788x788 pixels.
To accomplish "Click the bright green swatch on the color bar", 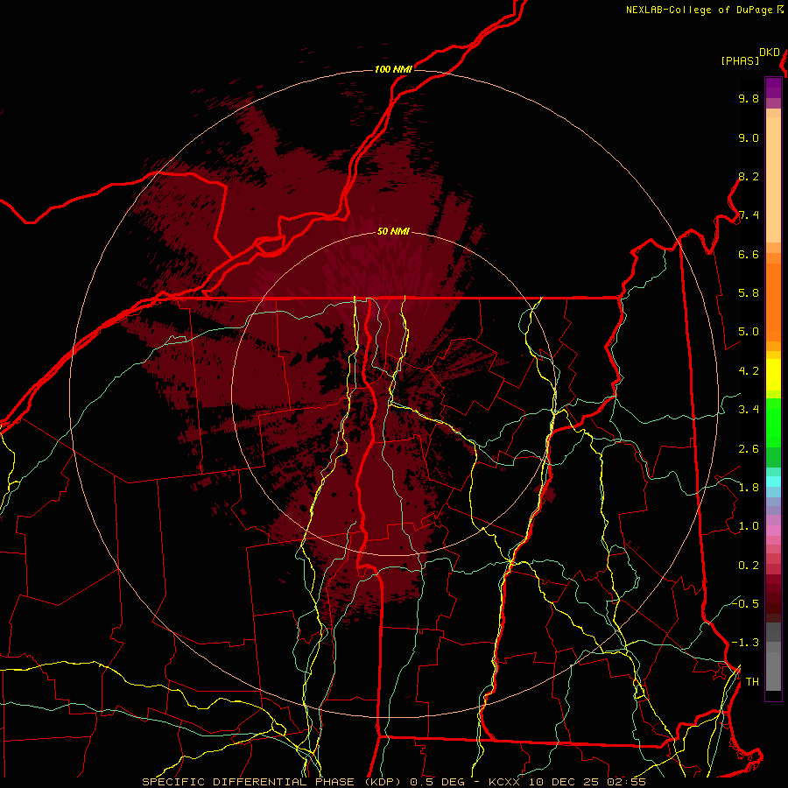I will 773,423.
